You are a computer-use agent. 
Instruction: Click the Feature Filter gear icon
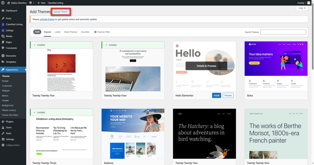[x=96, y=32]
